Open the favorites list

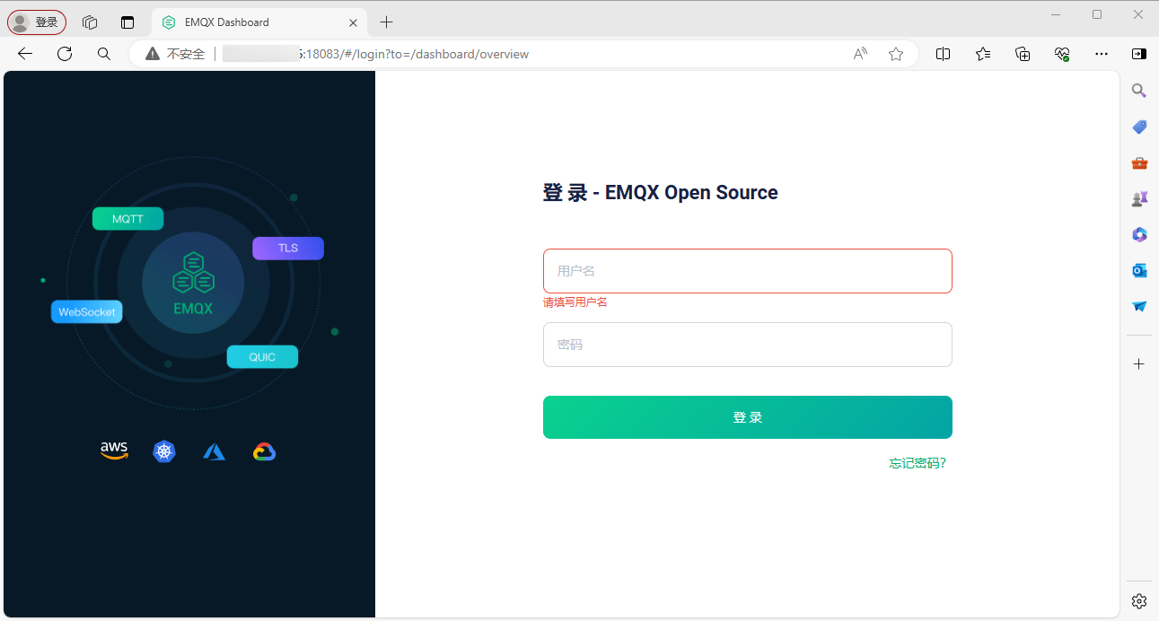[983, 54]
